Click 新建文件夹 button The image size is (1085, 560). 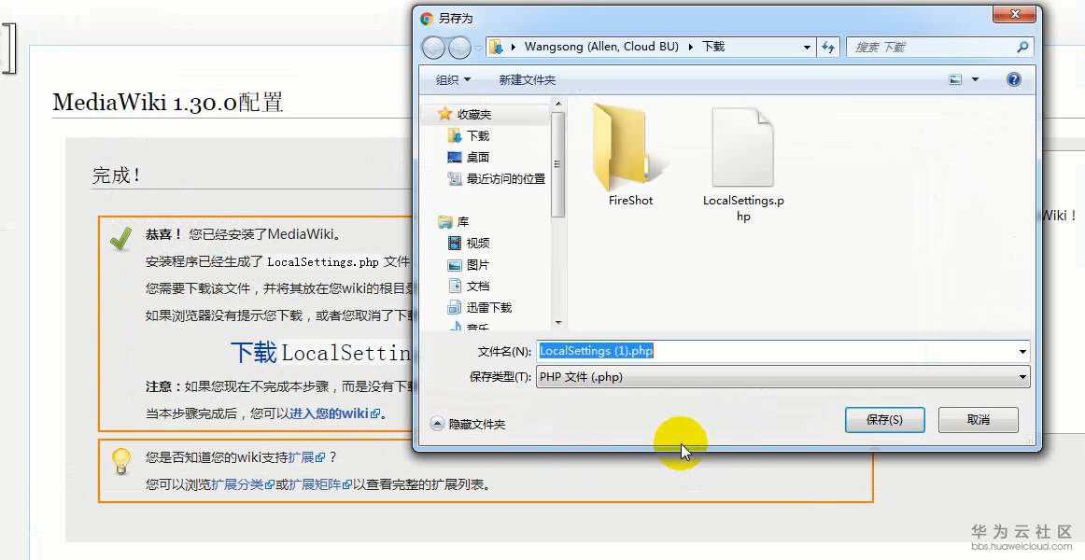(528, 80)
